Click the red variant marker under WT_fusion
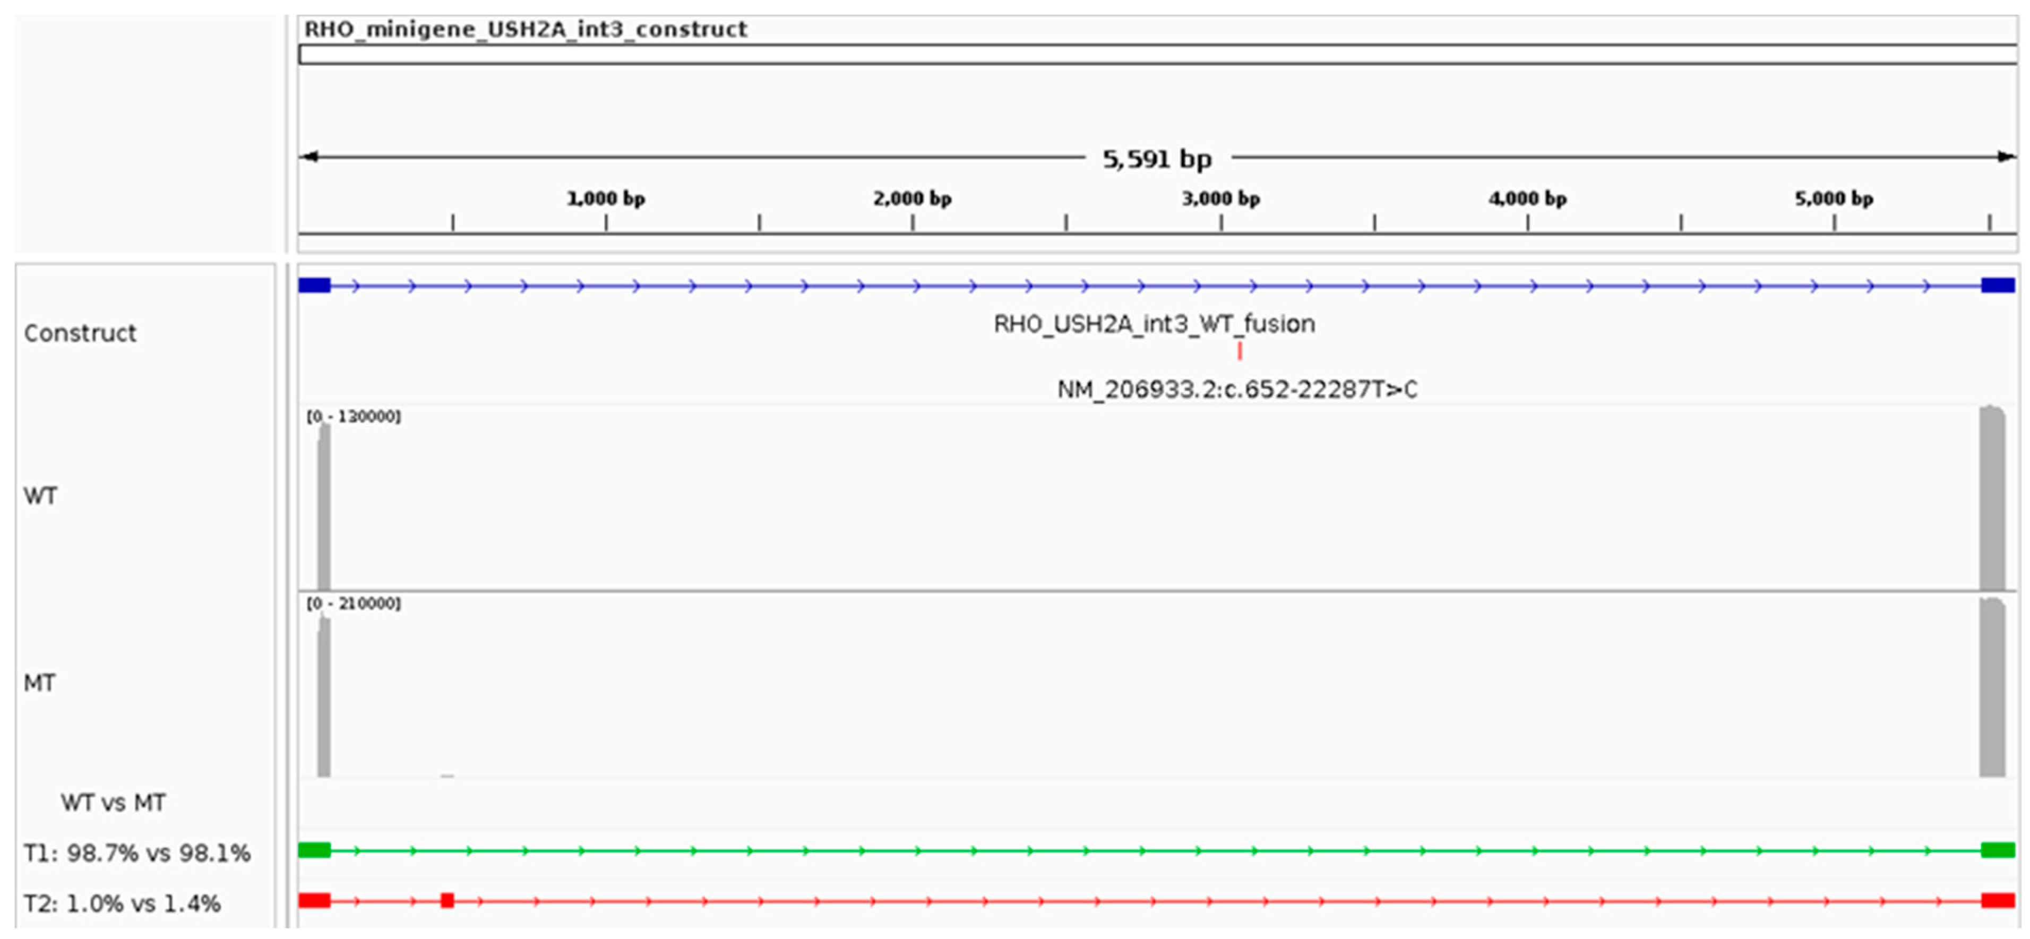This screenshot has width=2030, height=939. pos(1240,350)
